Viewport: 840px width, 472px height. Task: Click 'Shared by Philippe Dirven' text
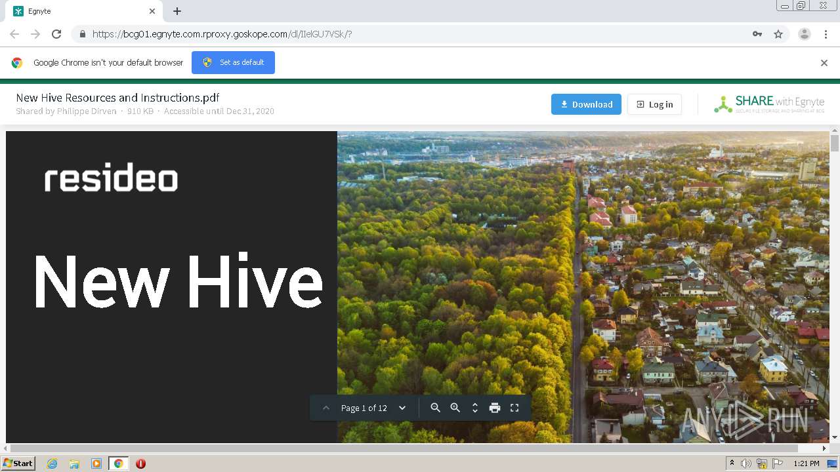[x=66, y=111]
